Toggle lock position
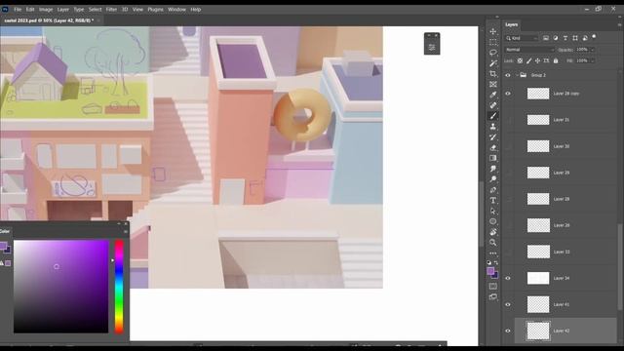The width and height of the screenshot is (624, 351). (537, 60)
